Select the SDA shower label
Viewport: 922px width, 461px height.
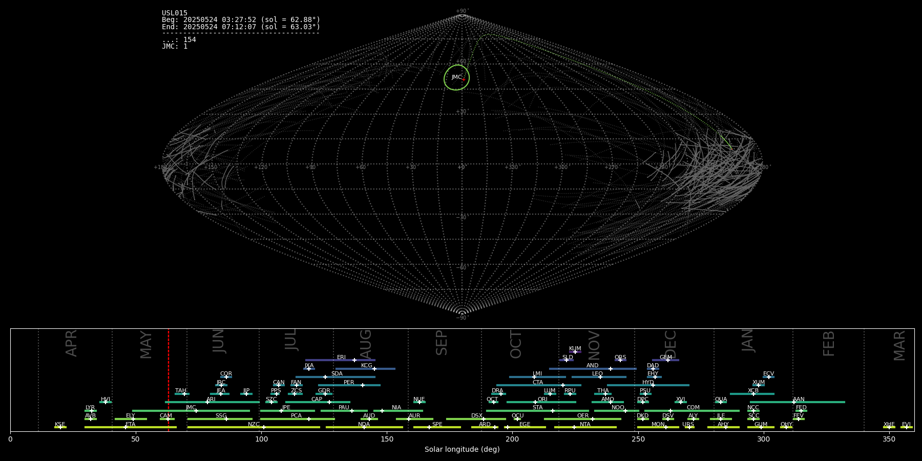click(337, 374)
